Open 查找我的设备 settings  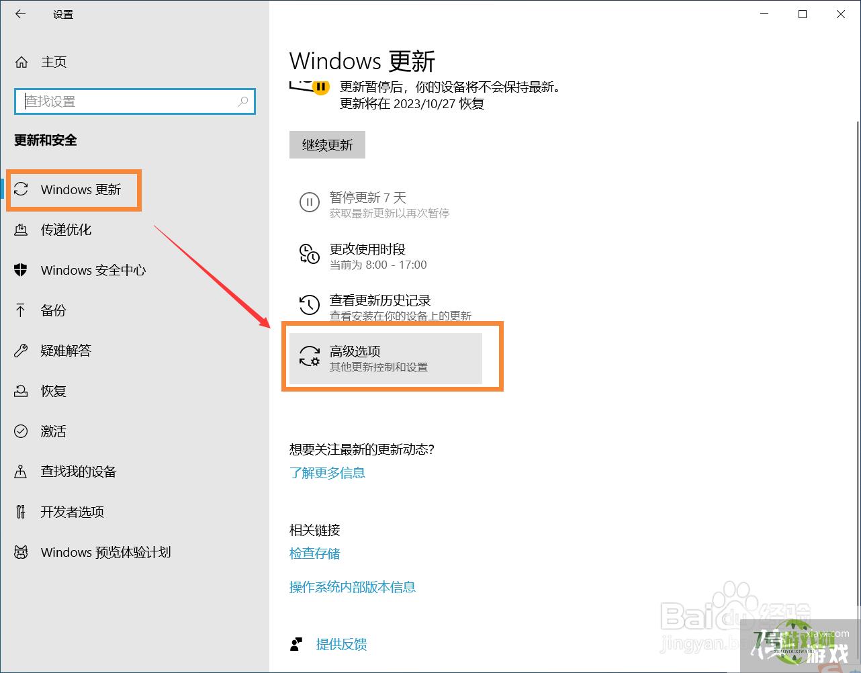pos(79,472)
